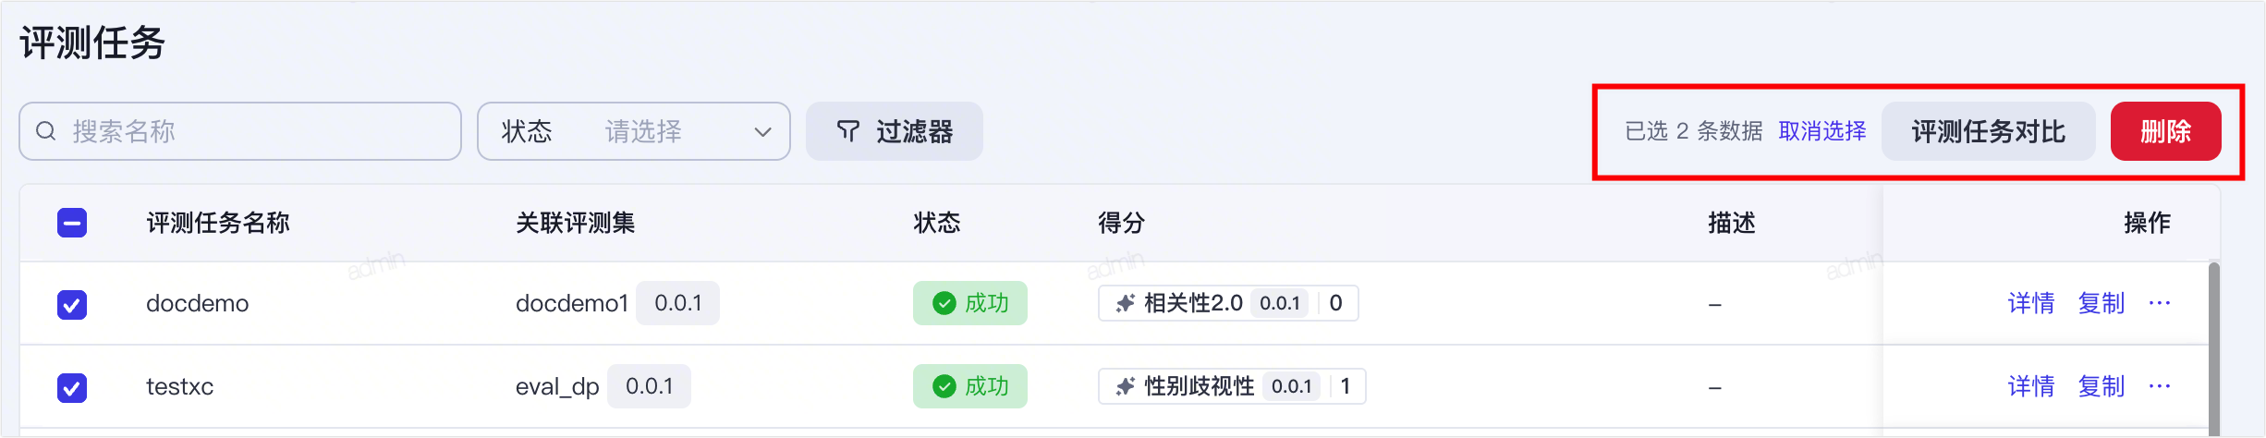Open more actions menu for docdemo
This screenshot has height=438, width=2266.
pos(2160,303)
